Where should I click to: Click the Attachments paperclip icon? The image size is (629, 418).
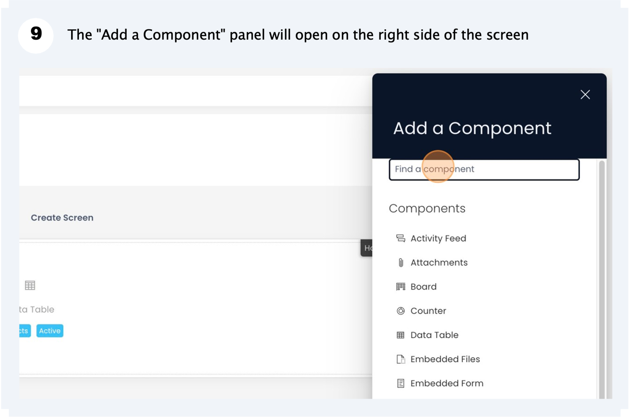coord(401,263)
